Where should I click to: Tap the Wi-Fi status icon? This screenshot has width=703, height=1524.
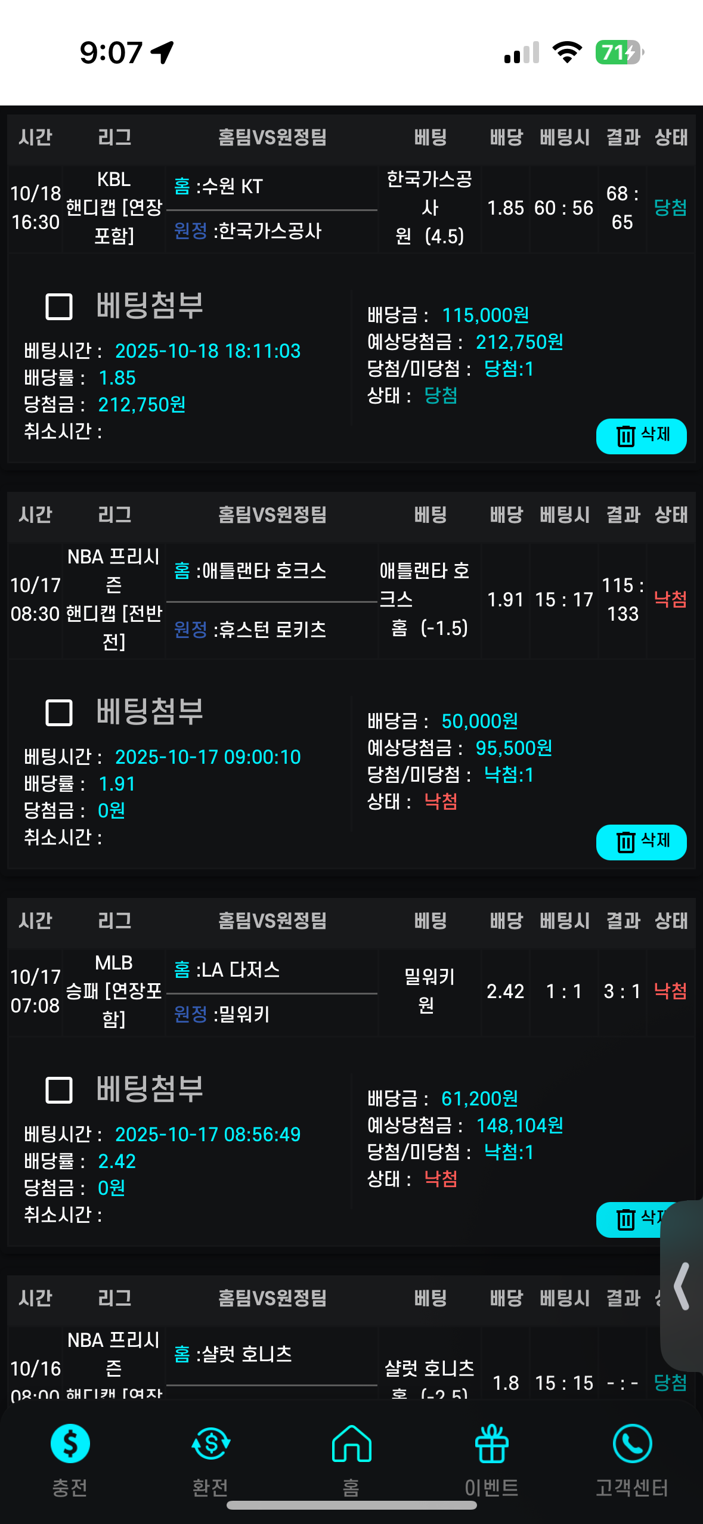click(x=567, y=52)
